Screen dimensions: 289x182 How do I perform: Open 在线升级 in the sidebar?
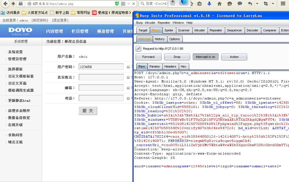[15, 125]
